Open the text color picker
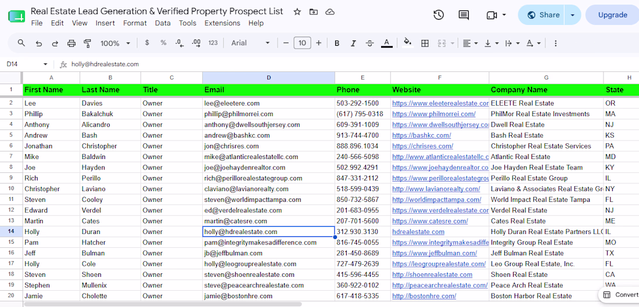Image resolution: width=639 pixels, height=307 pixels. pyautogui.click(x=387, y=43)
